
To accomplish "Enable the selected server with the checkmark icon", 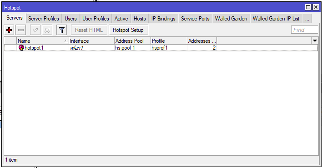I will click(x=35, y=30).
